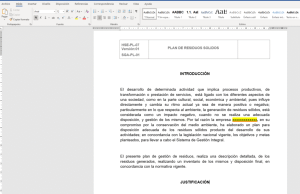This screenshot has height=194, width=300.
Task: Decrease the paragraph indent
Action: (119, 11)
